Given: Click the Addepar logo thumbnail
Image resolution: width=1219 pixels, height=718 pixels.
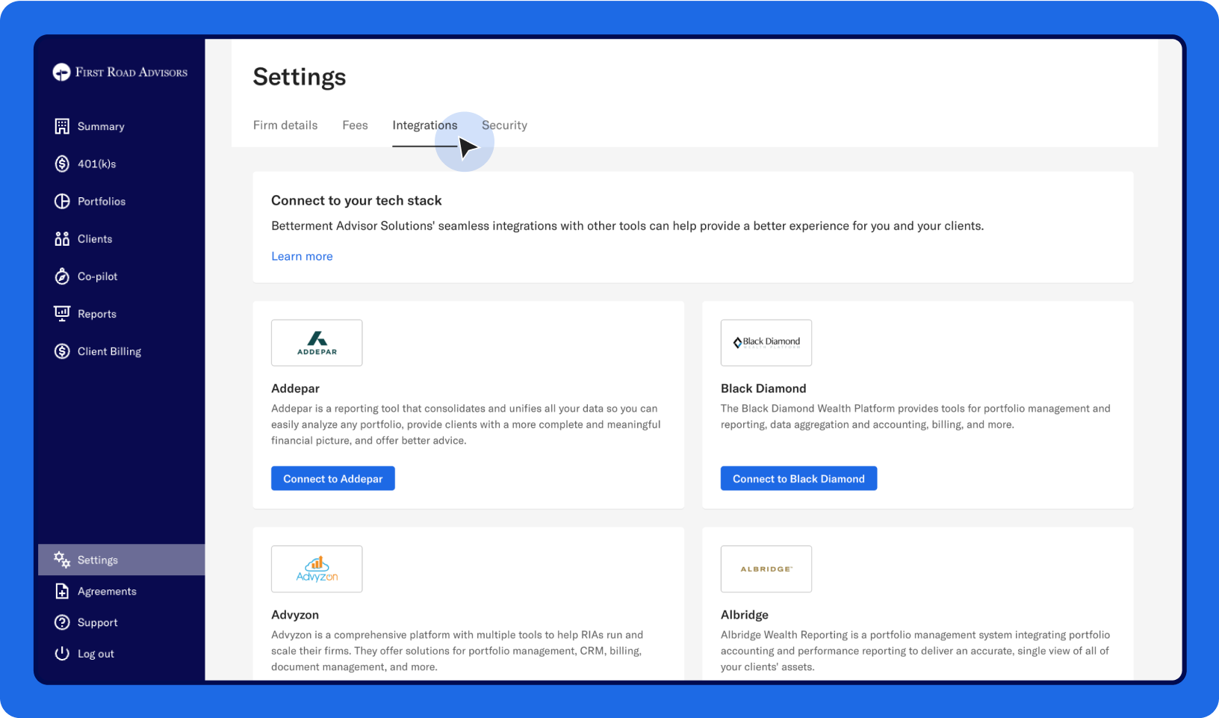Looking at the screenshot, I should pyautogui.click(x=317, y=343).
